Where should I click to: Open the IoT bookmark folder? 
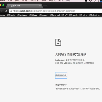[x=65, y=15]
